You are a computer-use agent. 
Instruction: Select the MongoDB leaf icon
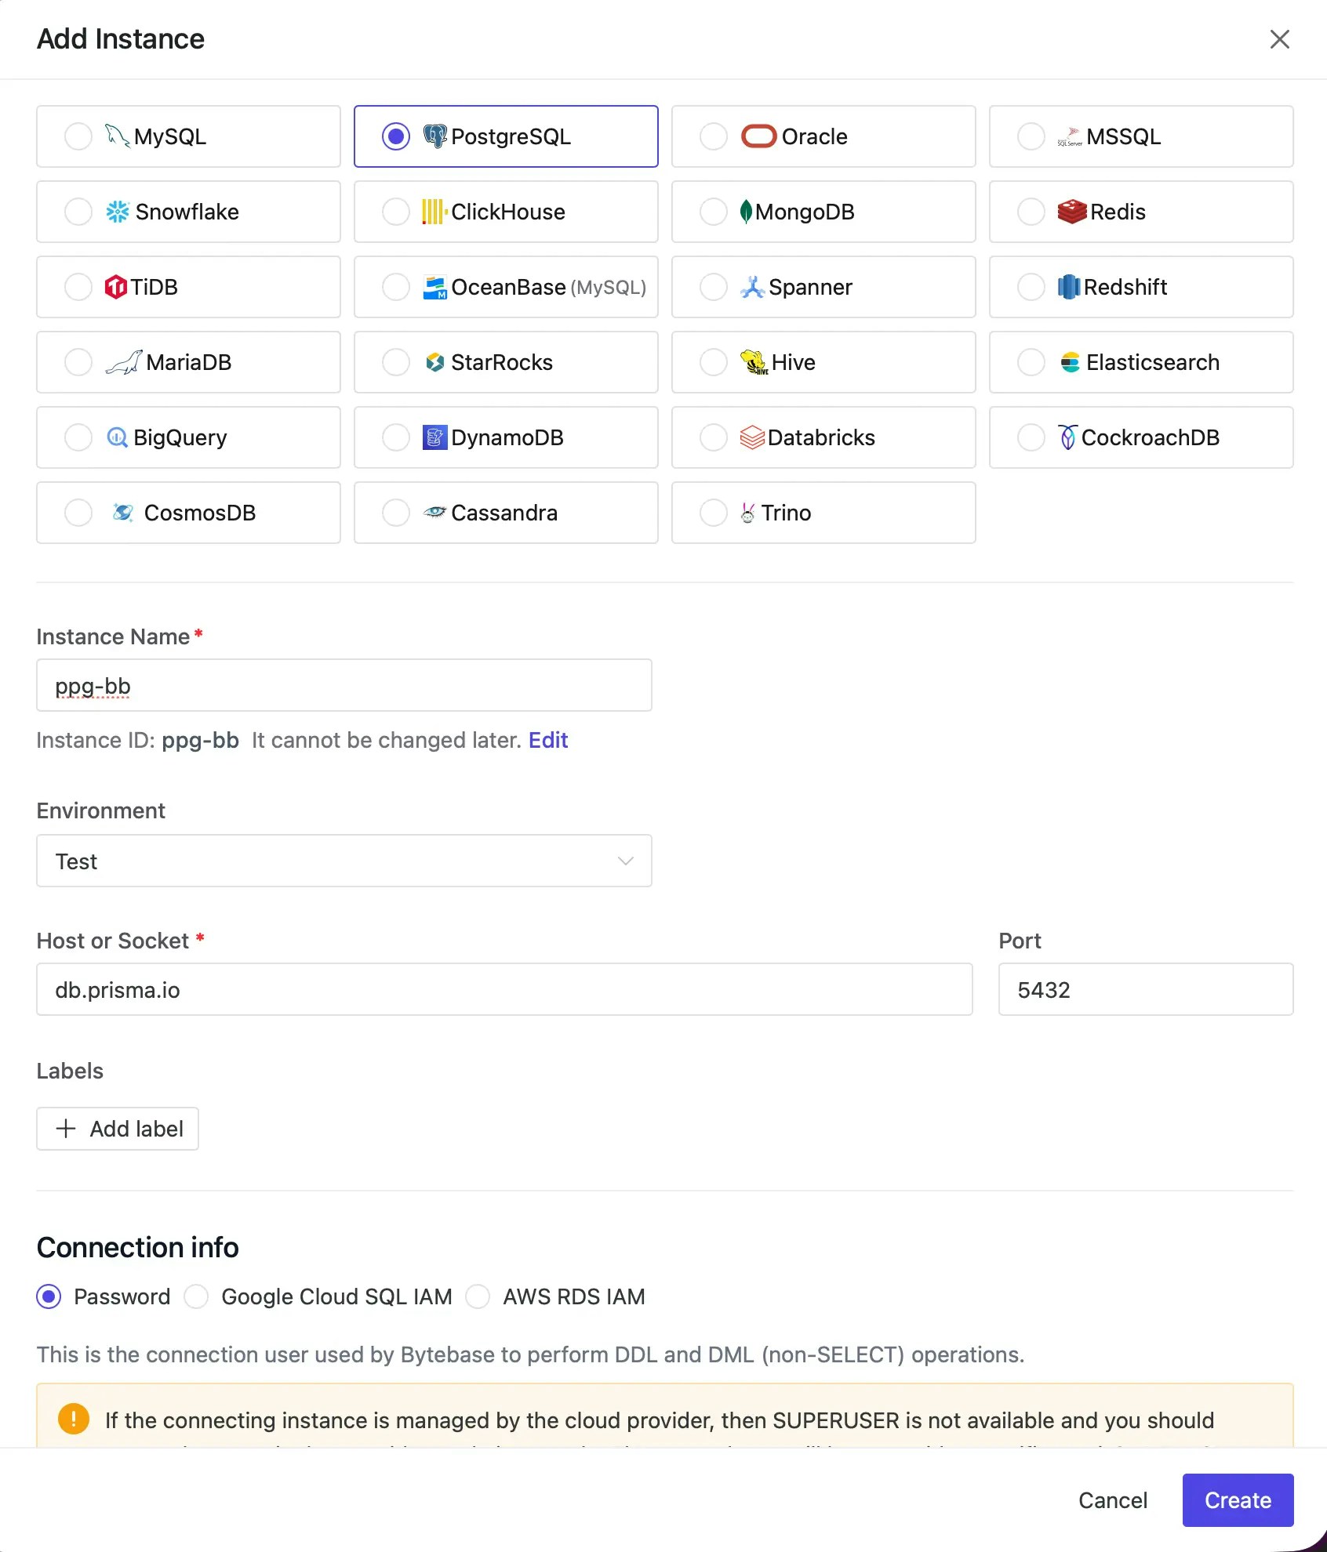point(746,212)
